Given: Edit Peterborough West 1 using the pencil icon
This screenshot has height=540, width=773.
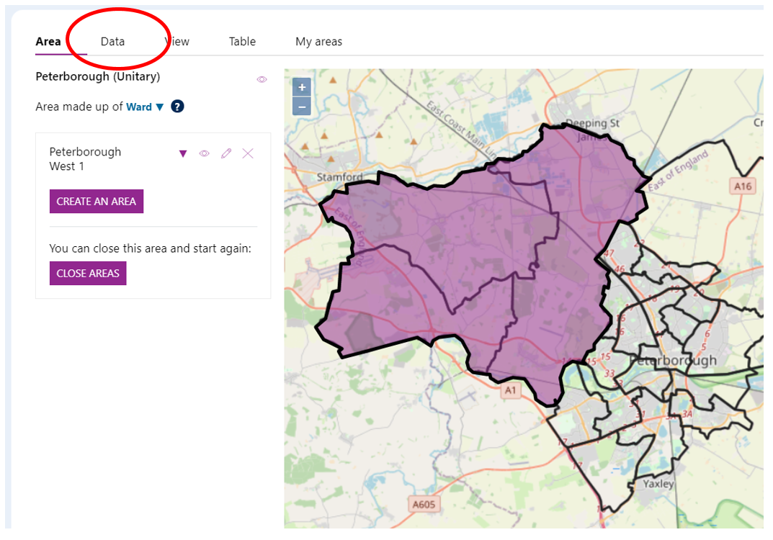Looking at the screenshot, I should click(226, 153).
